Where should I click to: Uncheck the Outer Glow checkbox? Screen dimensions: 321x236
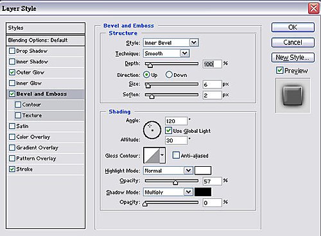pos(12,72)
